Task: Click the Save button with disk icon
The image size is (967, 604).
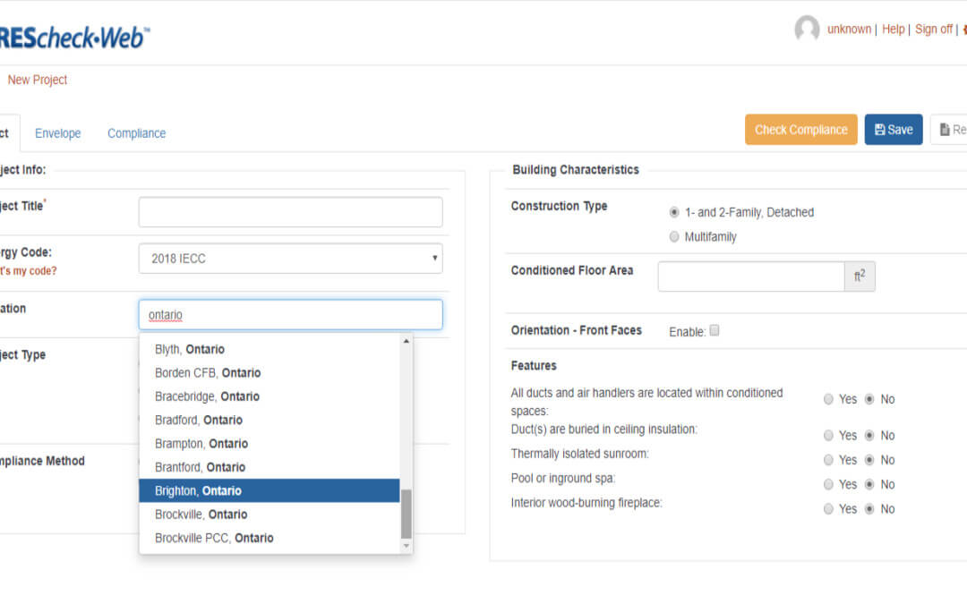Action: point(893,130)
